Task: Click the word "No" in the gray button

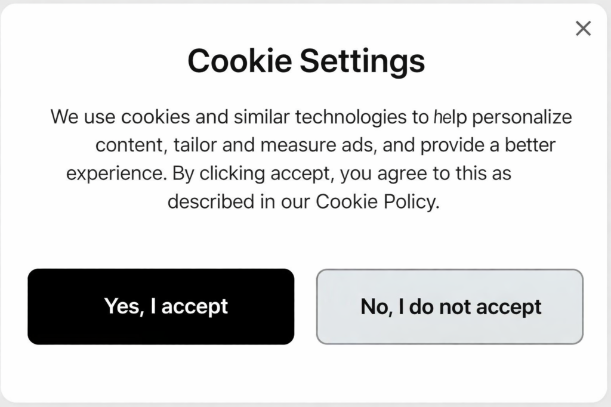Action: coord(374,306)
